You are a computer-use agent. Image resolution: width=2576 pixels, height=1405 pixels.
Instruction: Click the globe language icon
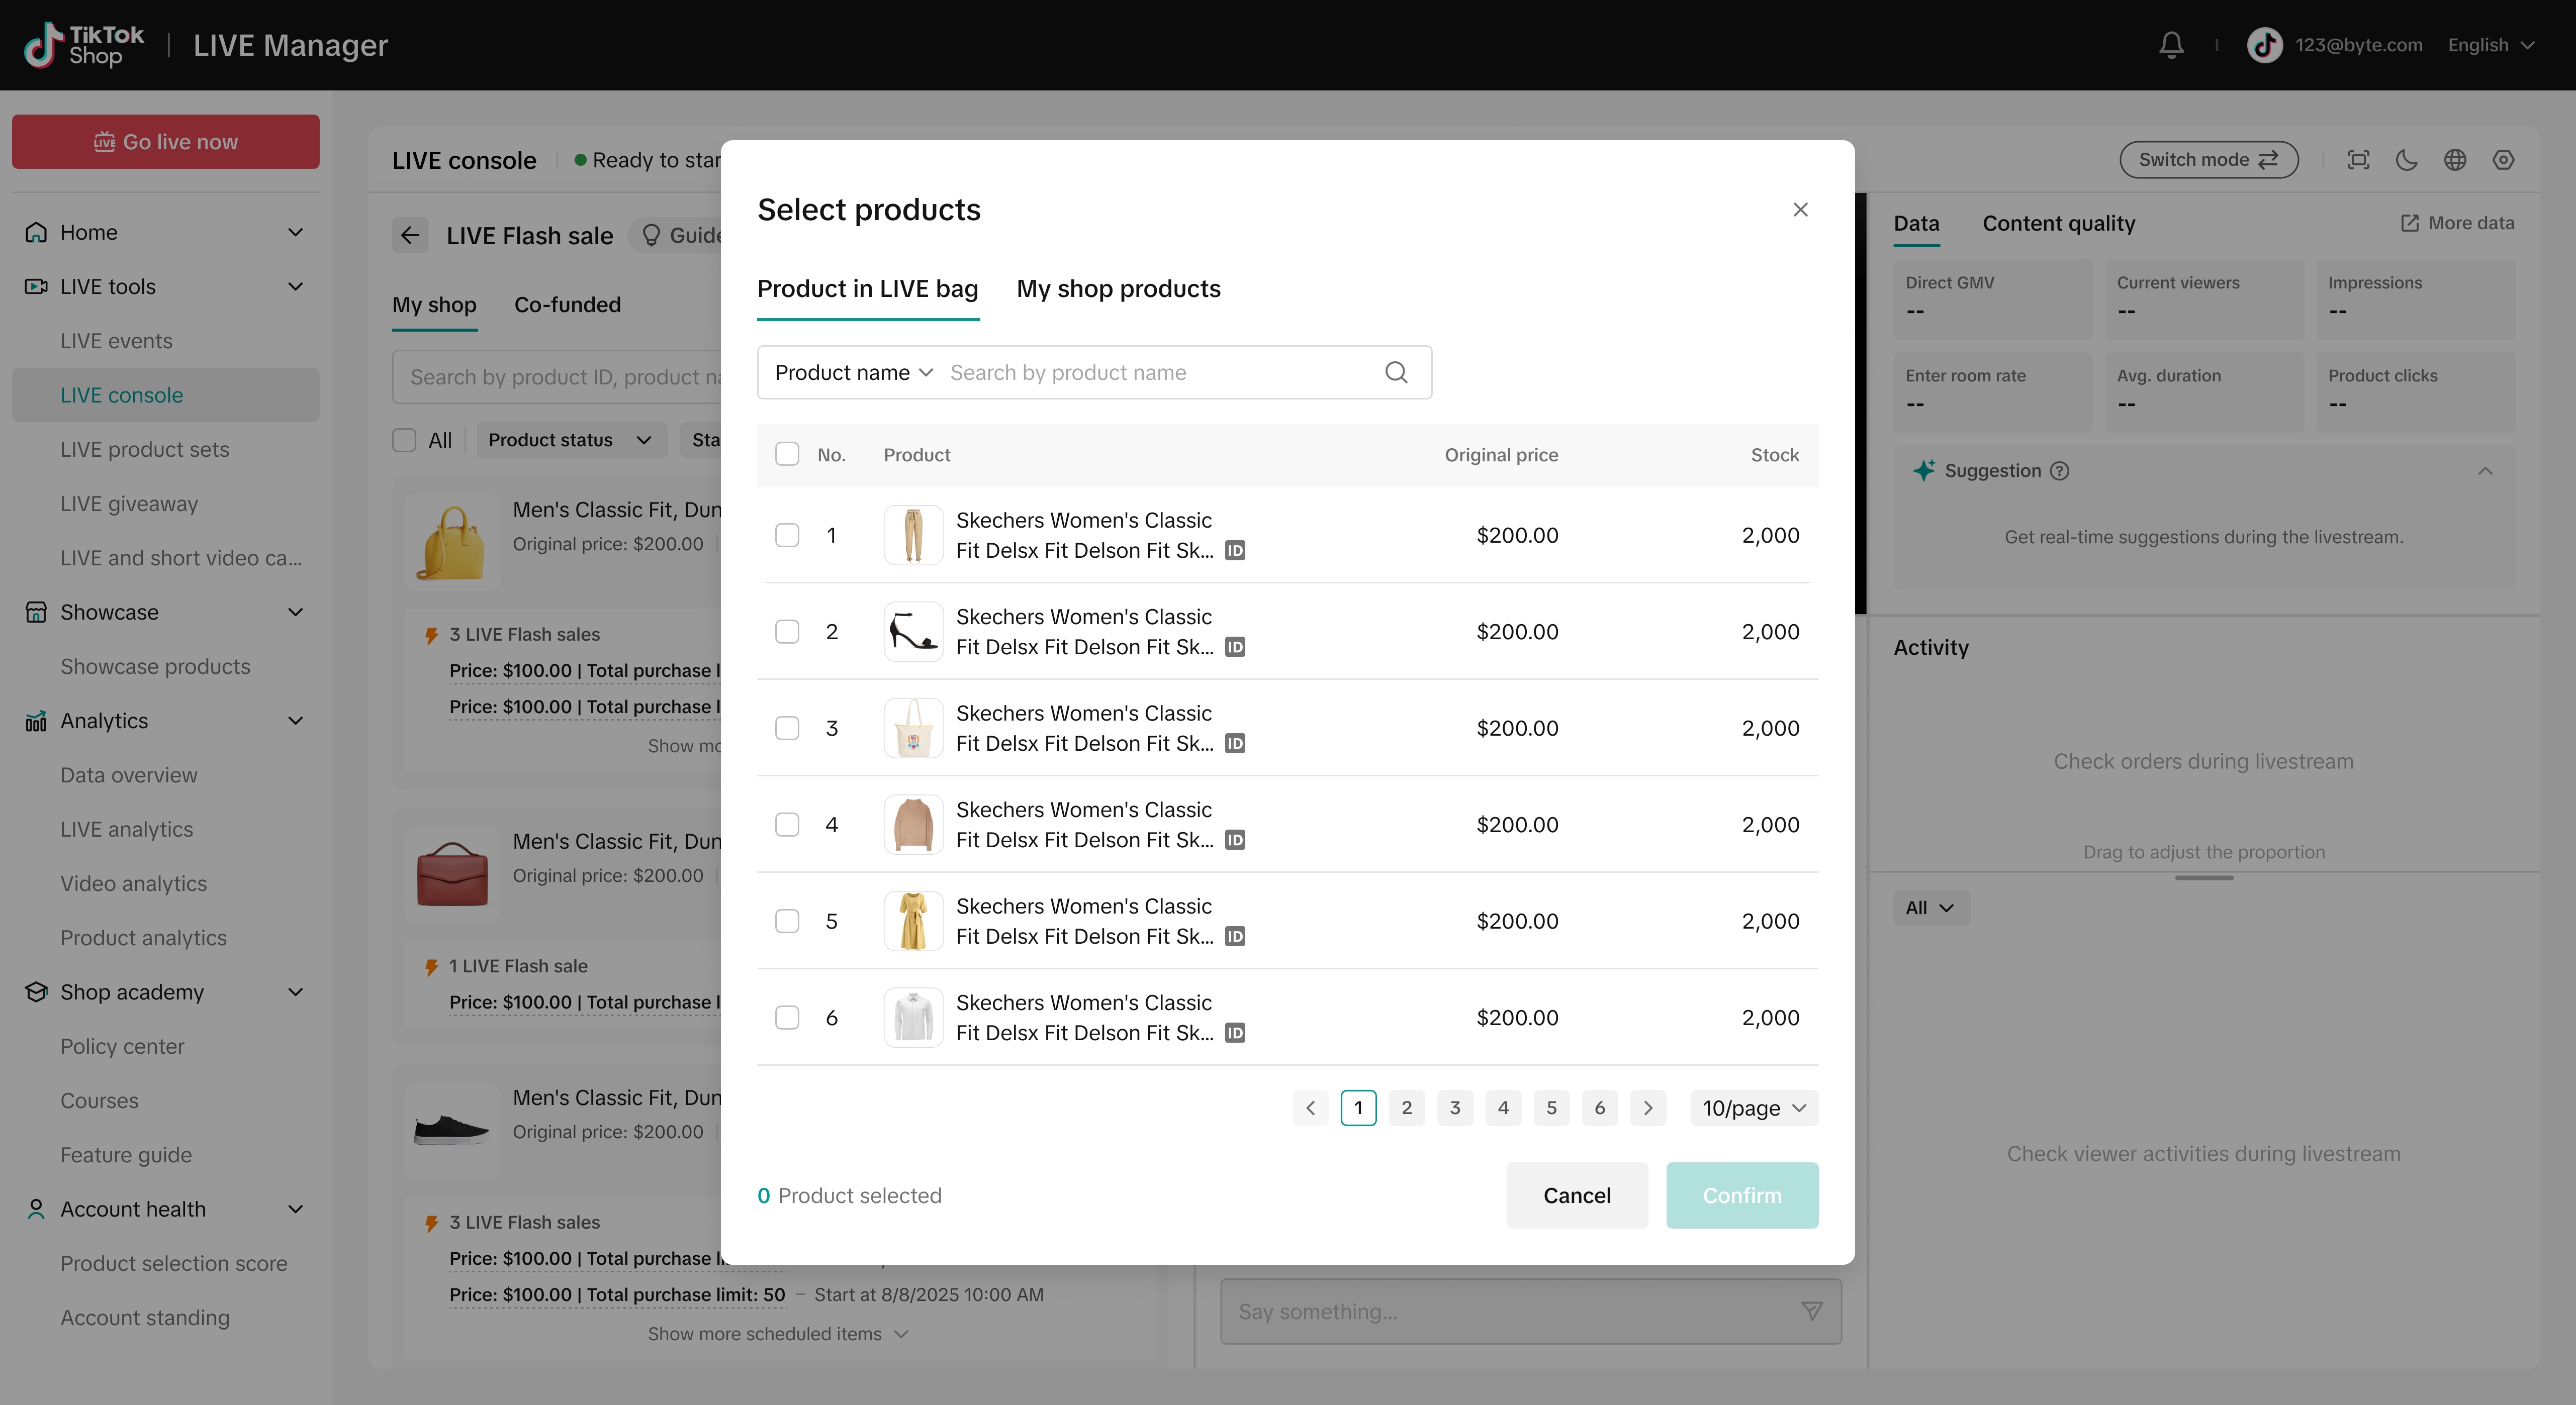tap(2455, 160)
